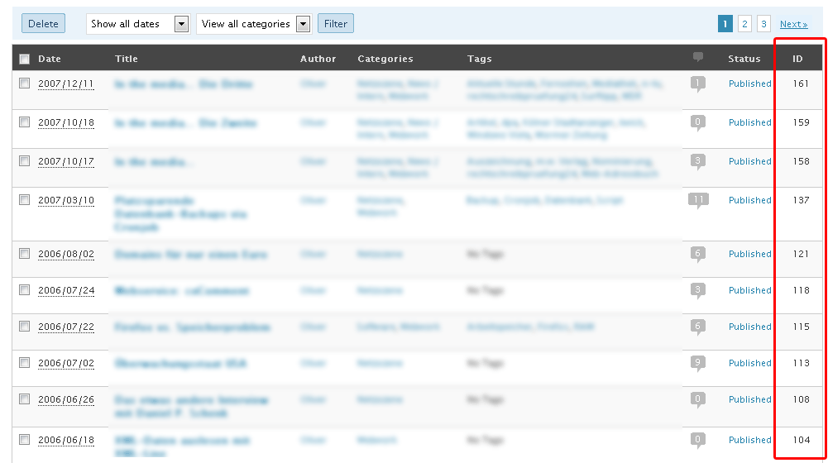This screenshot has width=828, height=463.
Task: Open comments bubble for the 2006/06/26 post
Action: 698,399
